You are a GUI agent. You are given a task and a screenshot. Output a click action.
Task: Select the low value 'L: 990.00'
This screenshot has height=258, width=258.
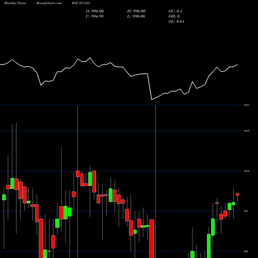[x=136, y=16]
